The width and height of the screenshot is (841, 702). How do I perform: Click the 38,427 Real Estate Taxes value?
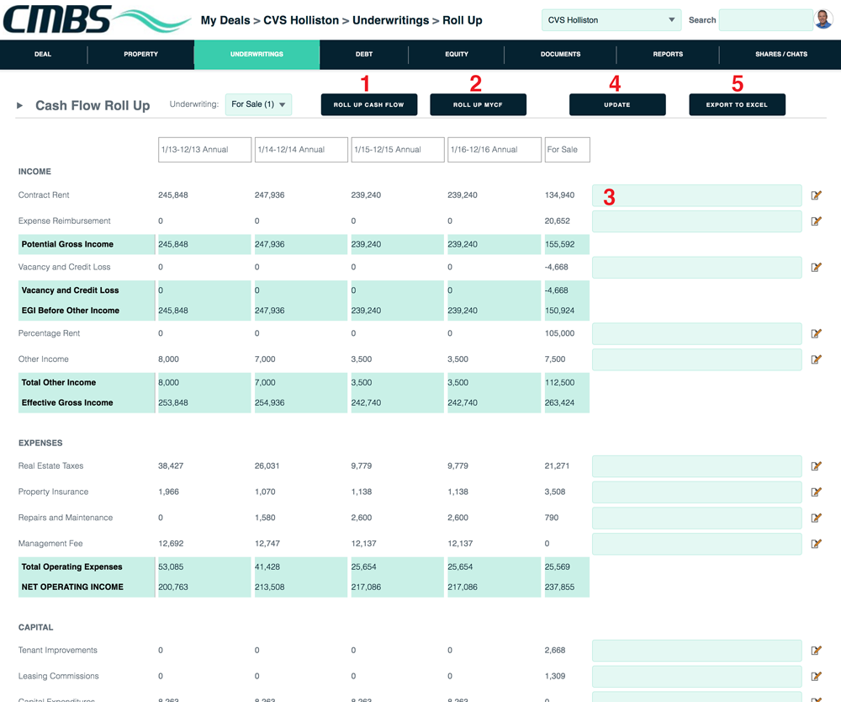pos(171,465)
